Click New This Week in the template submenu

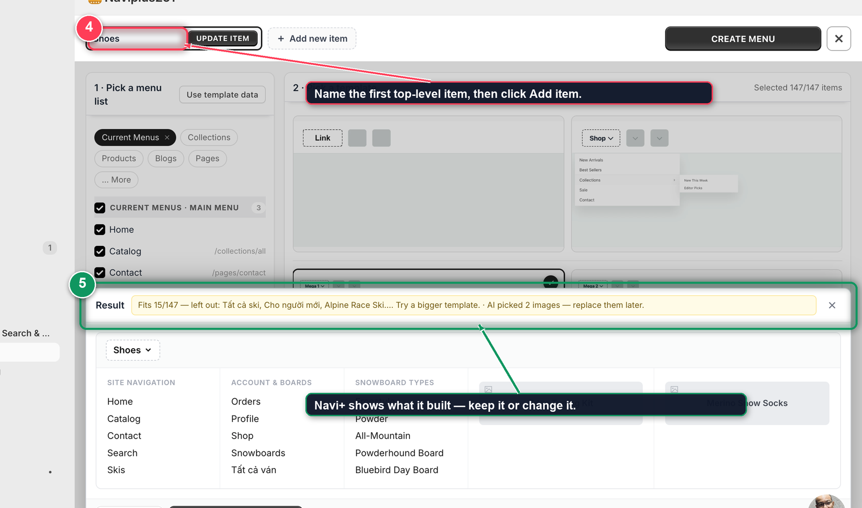click(x=696, y=180)
